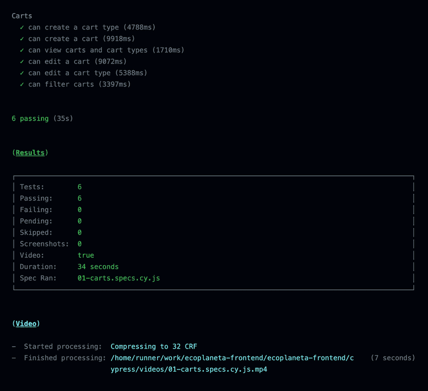The width and height of the screenshot is (428, 391).
Task: Click the checkmark beside "can edit a cart type"
Action: (x=22, y=73)
